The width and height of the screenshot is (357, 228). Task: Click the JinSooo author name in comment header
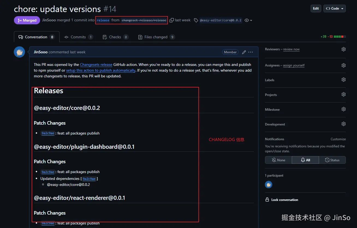[x=41, y=52]
